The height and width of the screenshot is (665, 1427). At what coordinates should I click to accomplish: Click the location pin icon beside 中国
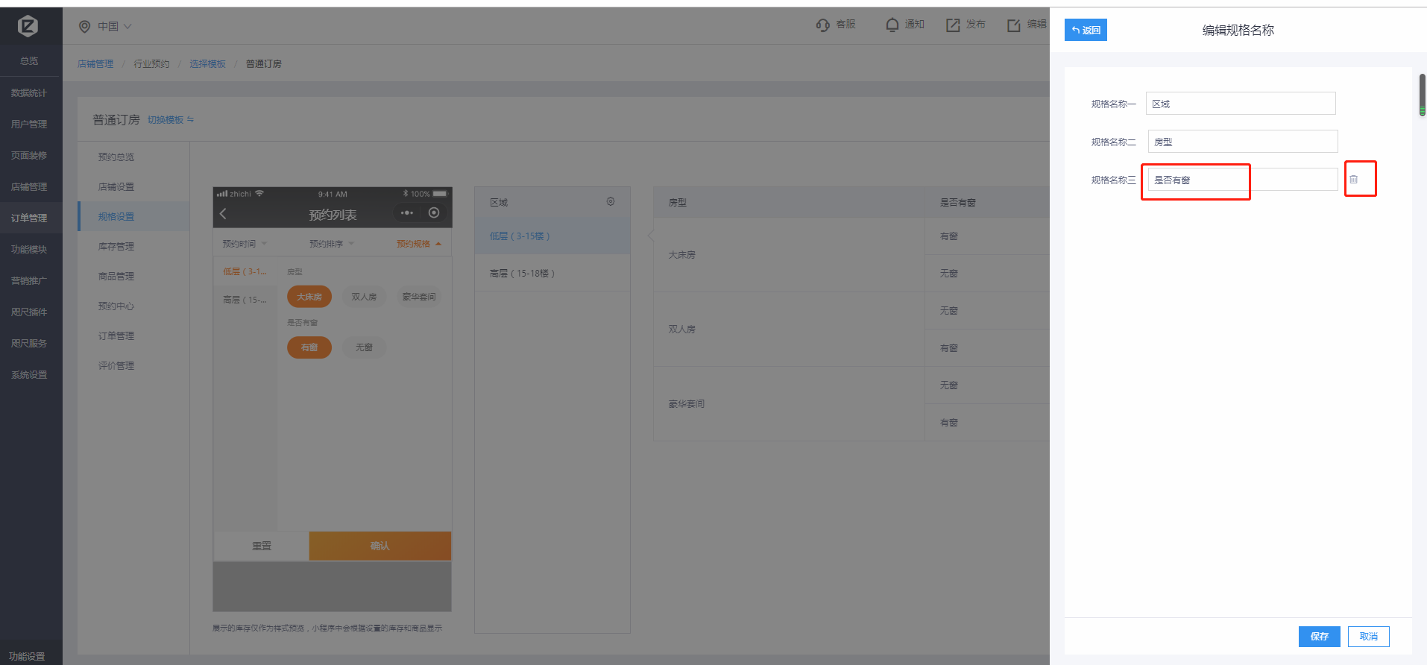(84, 27)
